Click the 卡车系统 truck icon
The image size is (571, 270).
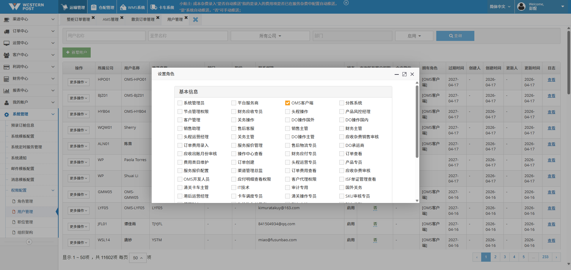pyautogui.click(x=153, y=7)
